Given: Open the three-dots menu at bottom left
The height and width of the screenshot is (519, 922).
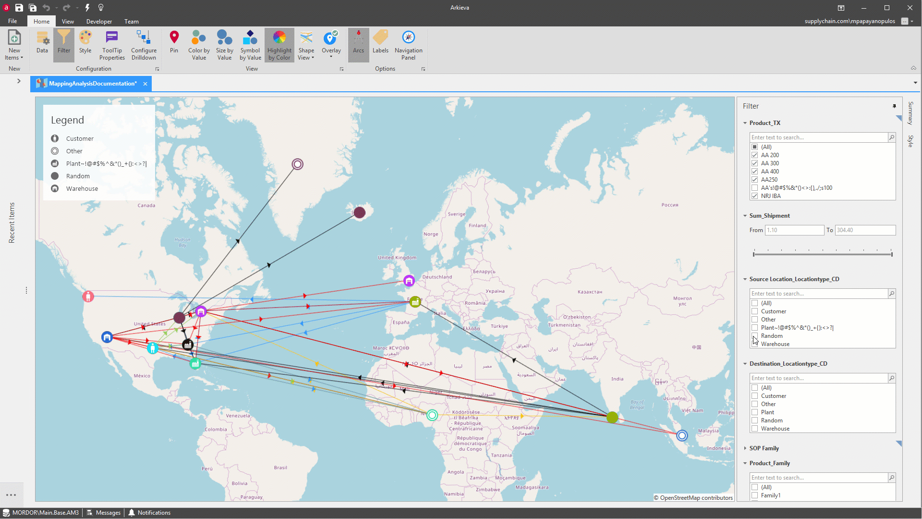Looking at the screenshot, I should pyautogui.click(x=11, y=495).
